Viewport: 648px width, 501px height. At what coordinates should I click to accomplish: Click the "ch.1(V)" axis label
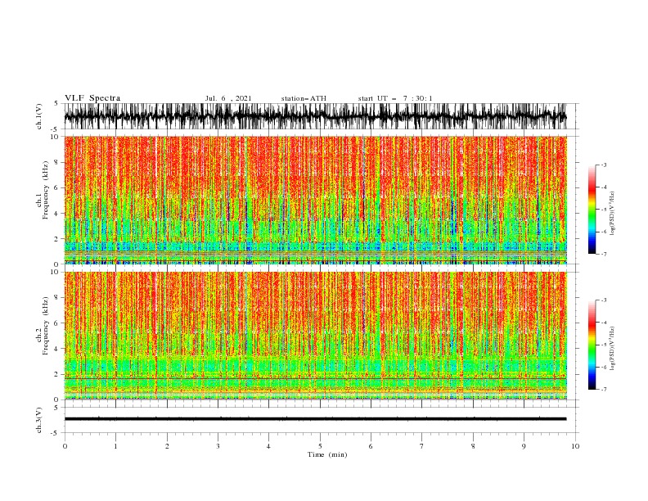coord(39,116)
